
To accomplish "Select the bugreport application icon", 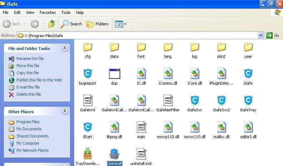I will click(x=88, y=74).
